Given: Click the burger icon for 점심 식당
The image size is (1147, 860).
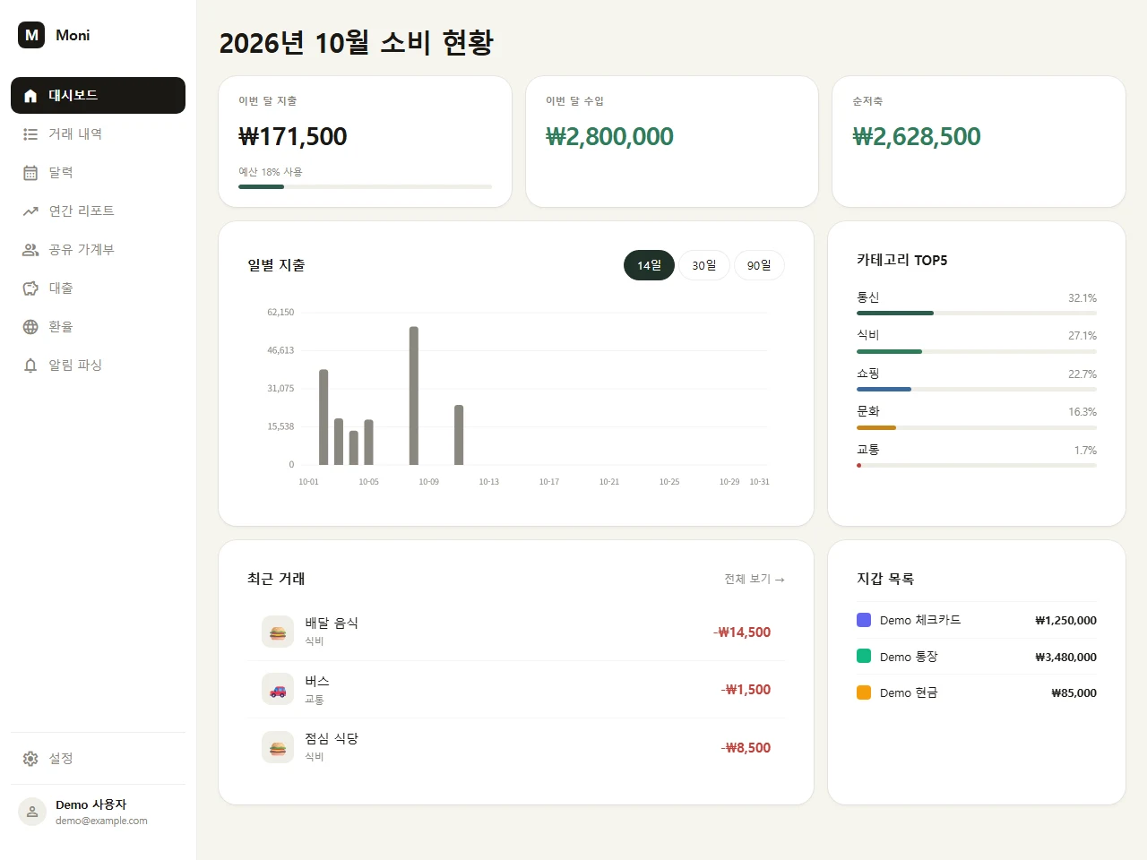Looking at the screenshot, I should click(278, 747).
